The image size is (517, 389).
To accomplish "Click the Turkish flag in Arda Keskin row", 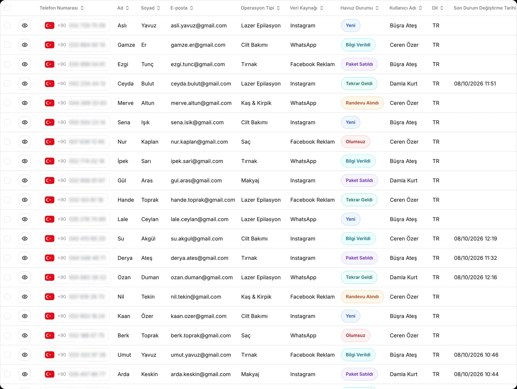I will click(49, 374).
